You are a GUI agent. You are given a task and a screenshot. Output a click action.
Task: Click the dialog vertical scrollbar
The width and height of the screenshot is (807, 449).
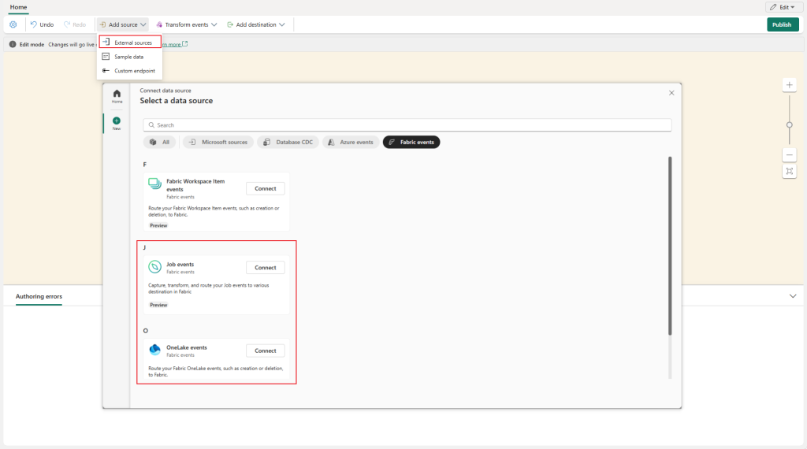670,246
